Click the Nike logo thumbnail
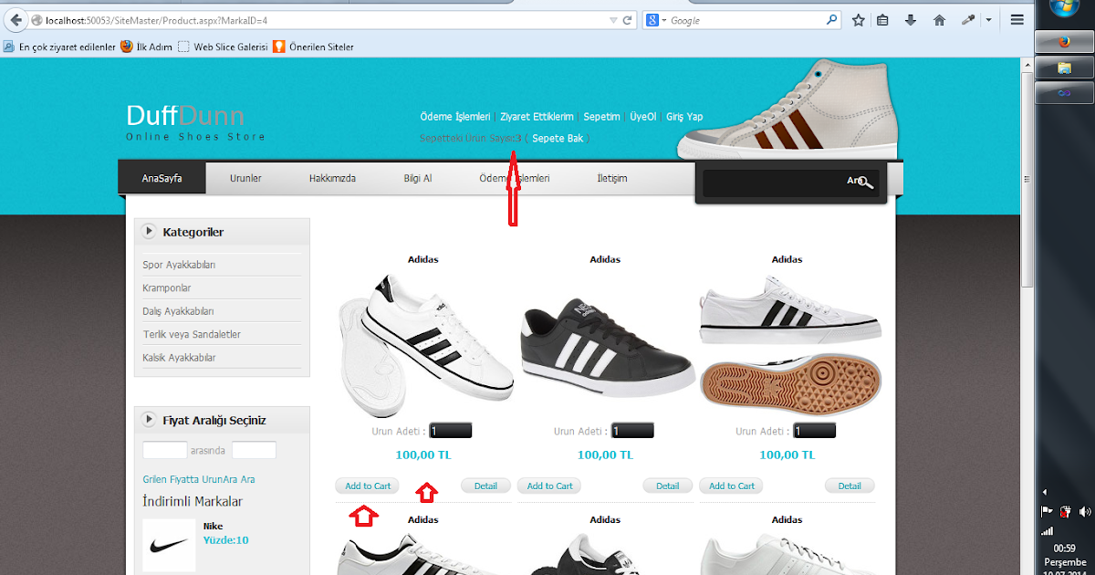1095x575 pixels. pyautogui.click(x=170, y=545)
